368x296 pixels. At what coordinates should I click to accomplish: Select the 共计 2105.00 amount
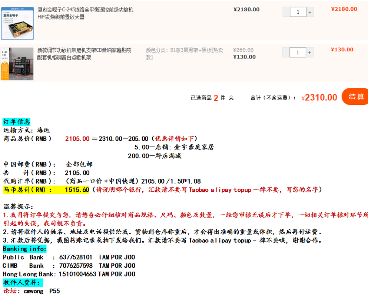coord(77,173)
